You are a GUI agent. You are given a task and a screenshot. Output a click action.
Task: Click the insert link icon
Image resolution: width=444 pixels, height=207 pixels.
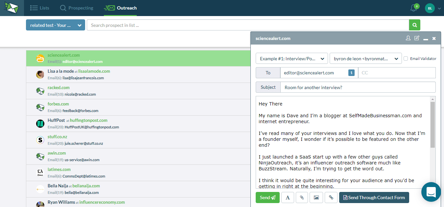point(331,198)
